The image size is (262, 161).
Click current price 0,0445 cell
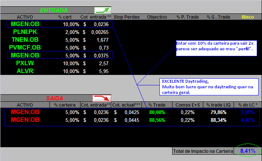[132, 120]
